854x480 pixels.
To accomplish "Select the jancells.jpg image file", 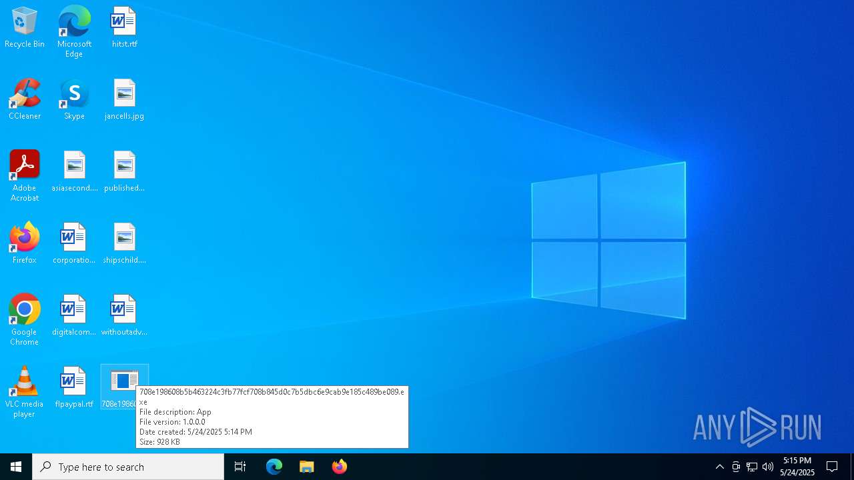I will click(x=124, y=100).
